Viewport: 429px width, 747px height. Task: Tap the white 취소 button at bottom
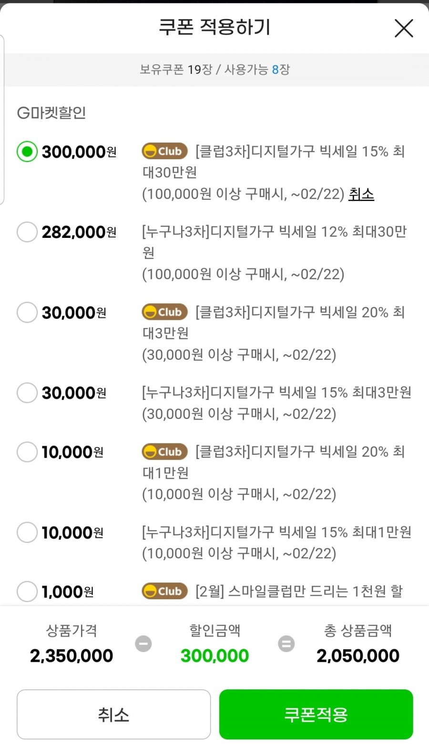(x=113, y=714)
